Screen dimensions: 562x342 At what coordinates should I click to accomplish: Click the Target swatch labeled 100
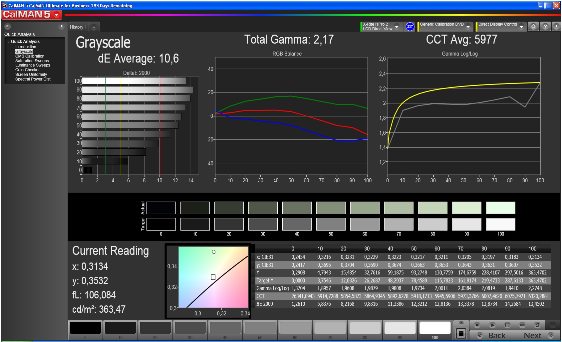pyautogui.click(x=501, y=224)
